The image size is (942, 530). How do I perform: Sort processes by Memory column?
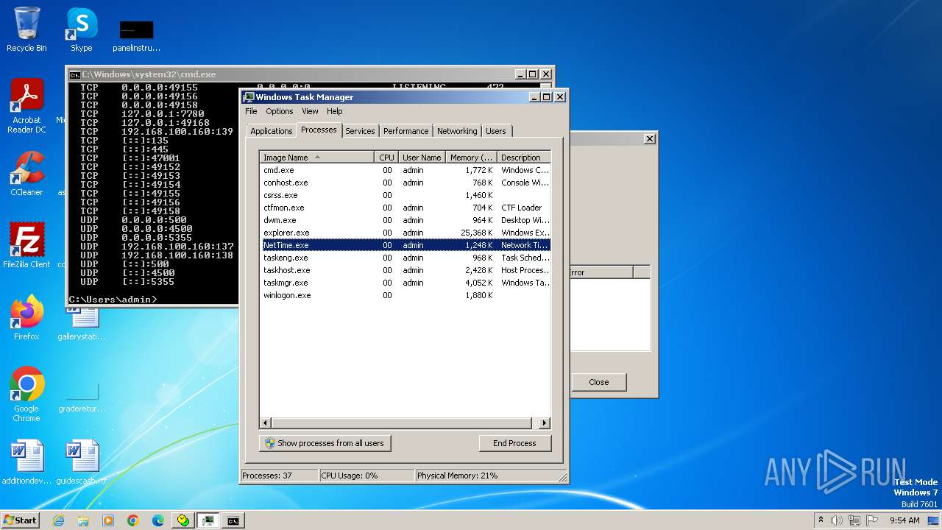pyautogui.click(x=472, y=158)
